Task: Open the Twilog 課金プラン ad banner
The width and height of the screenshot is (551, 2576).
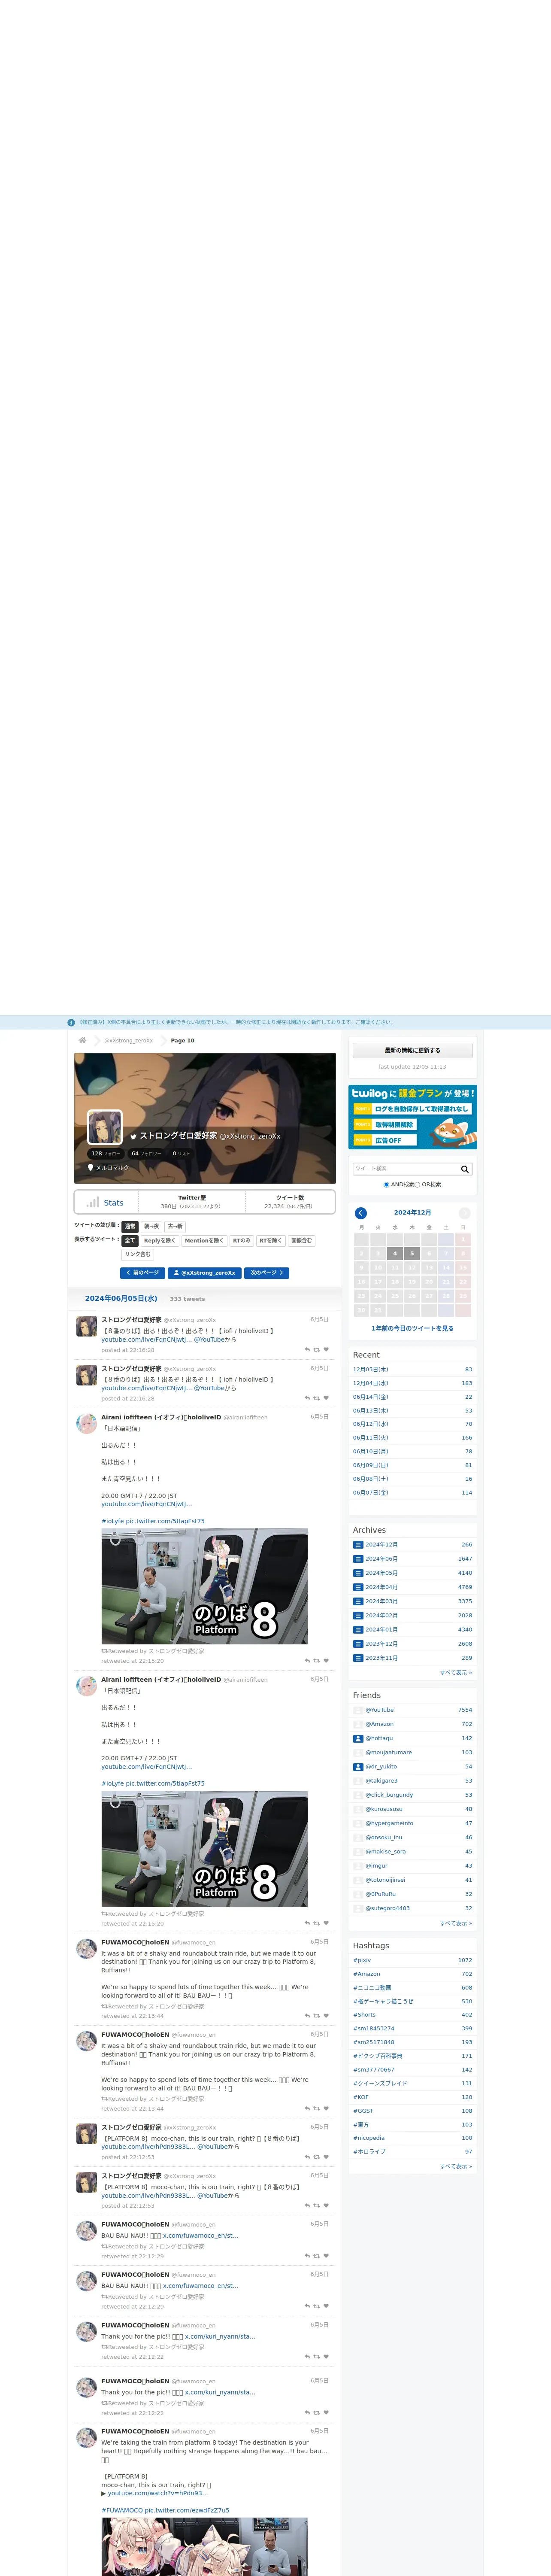Action: point(413,1117)
